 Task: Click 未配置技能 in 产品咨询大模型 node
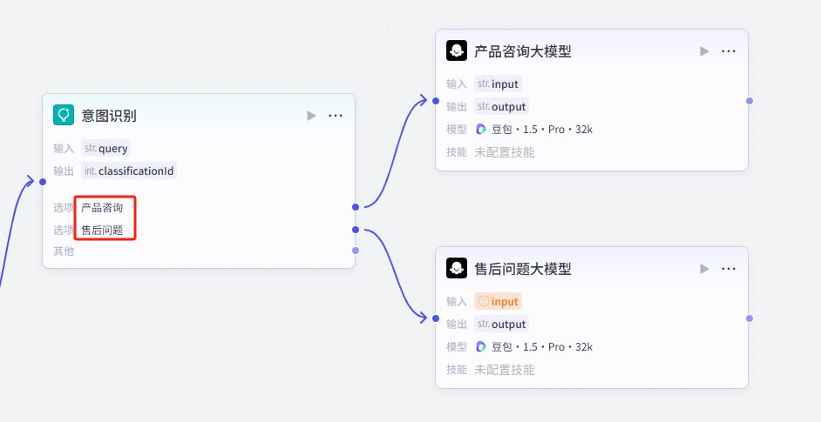505,152
